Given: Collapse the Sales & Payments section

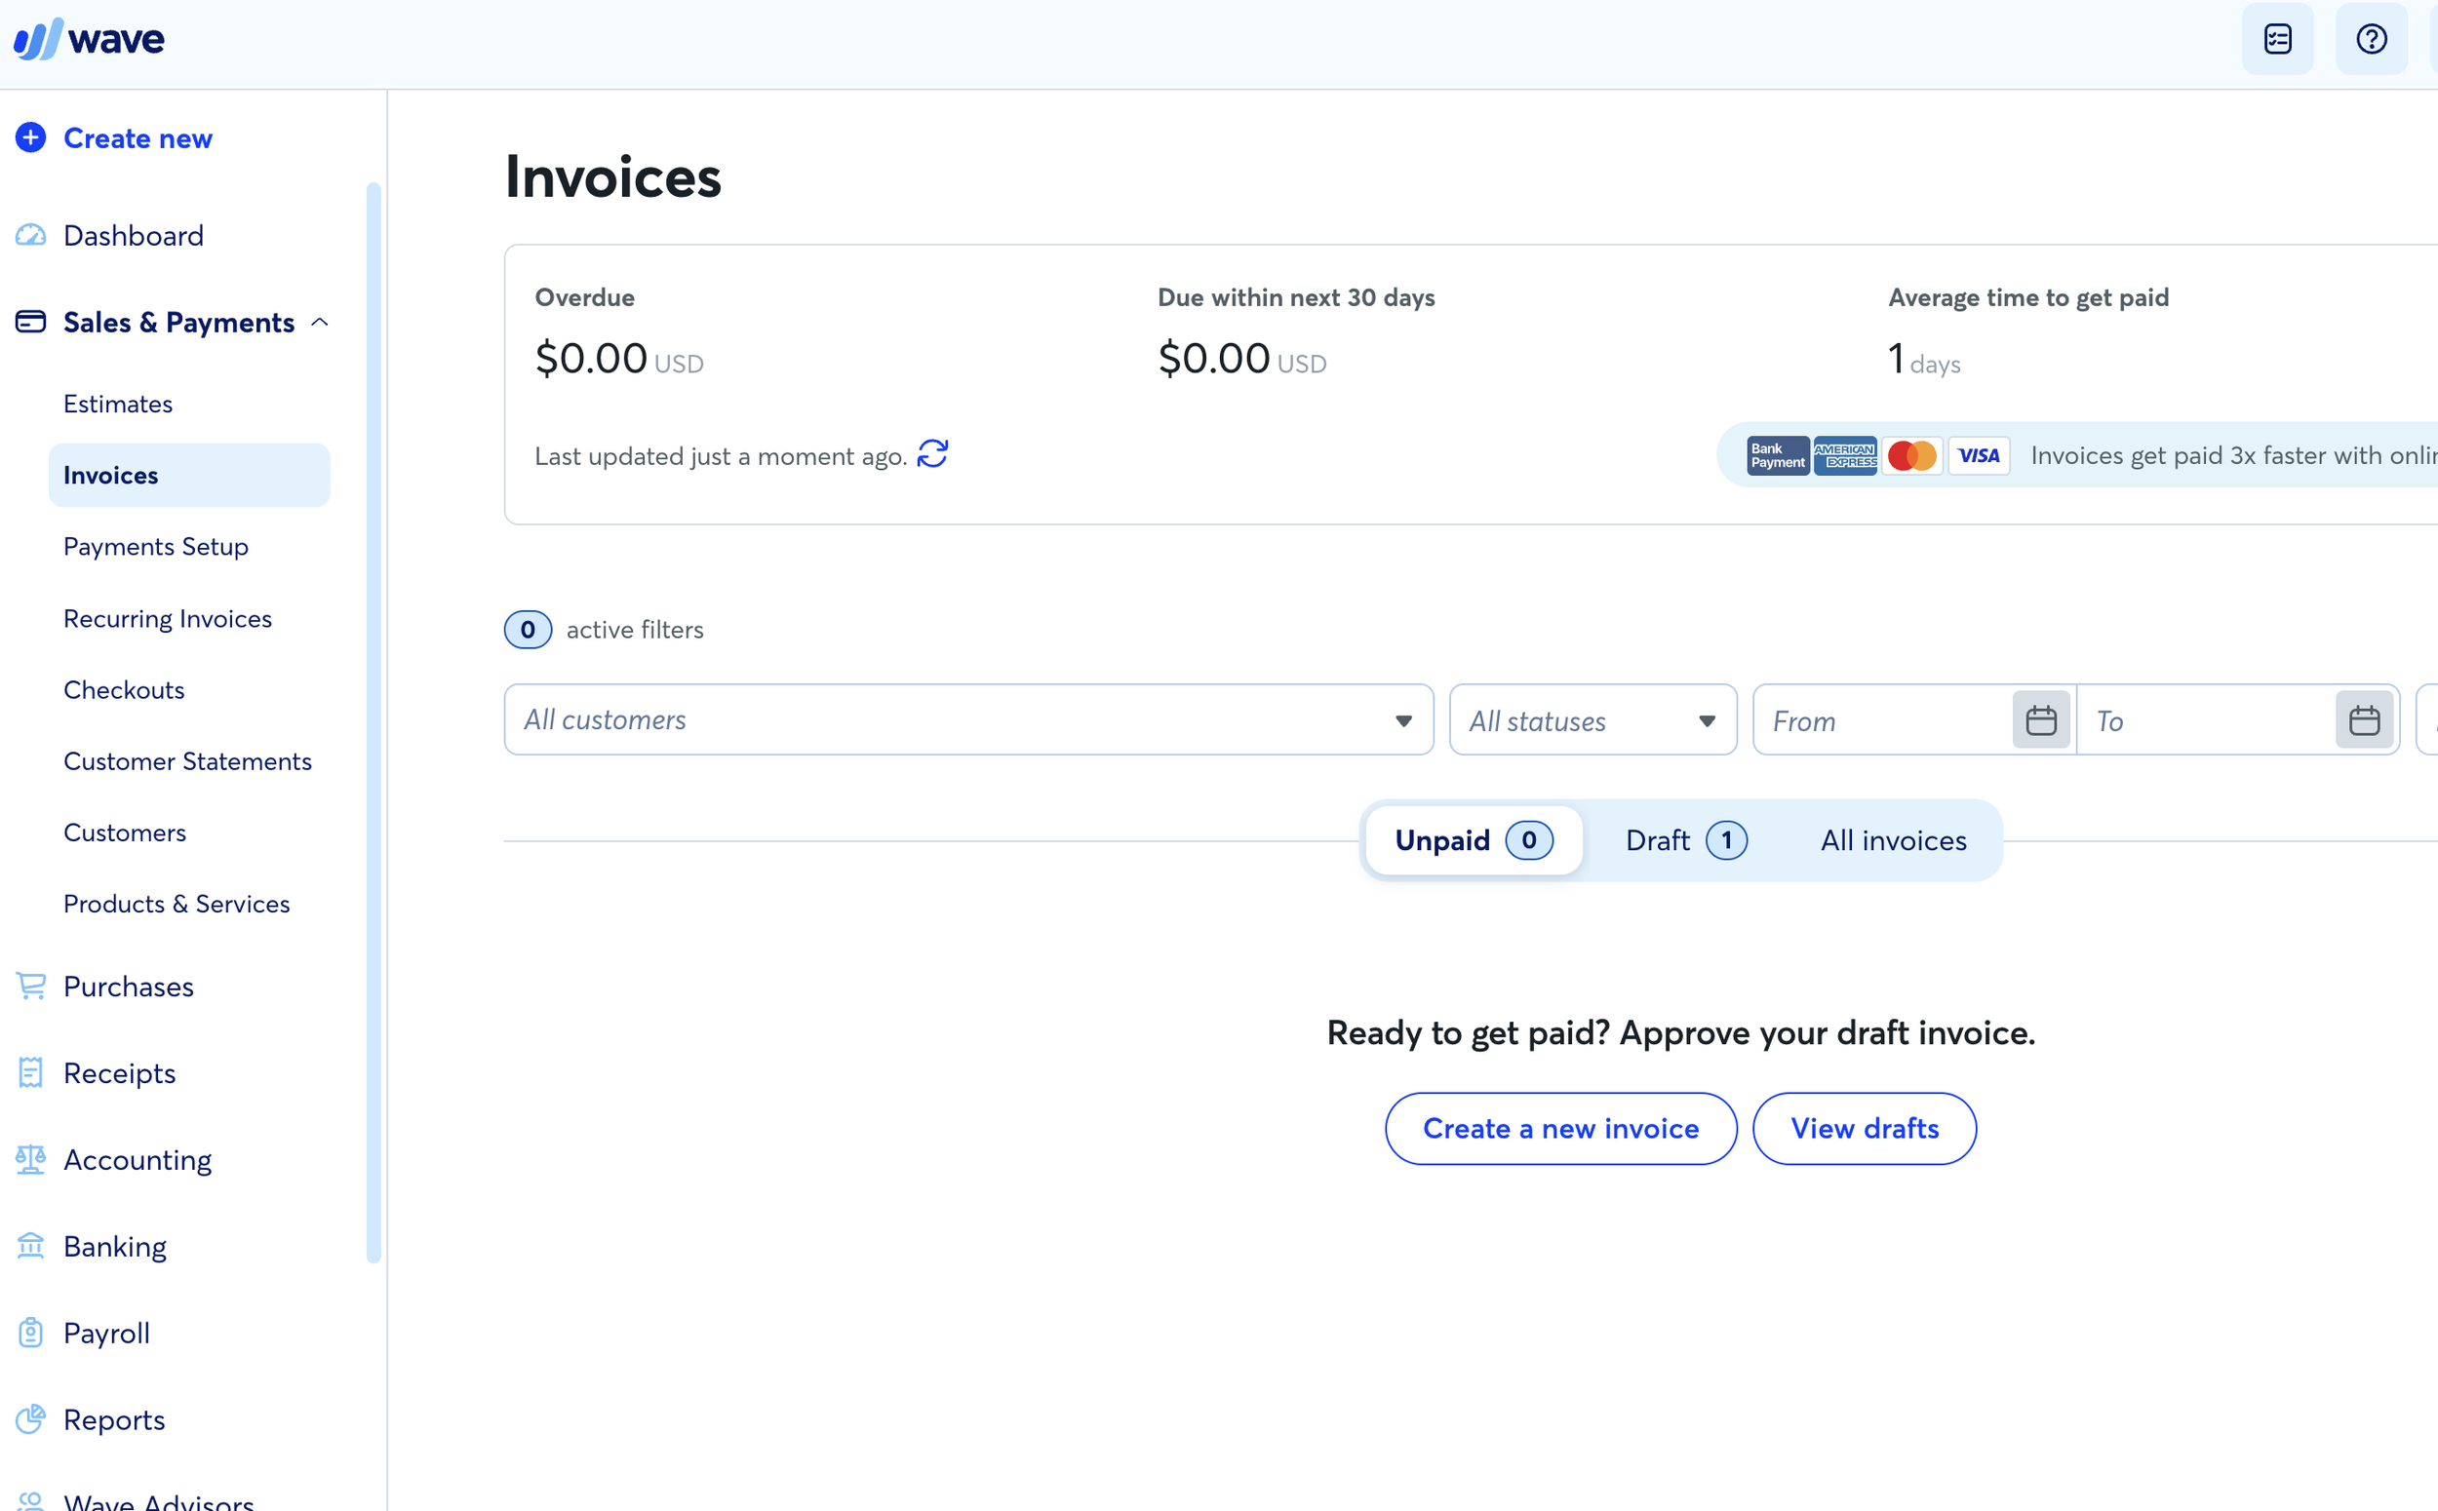Looking at the screenshot, I should [321, 322].
